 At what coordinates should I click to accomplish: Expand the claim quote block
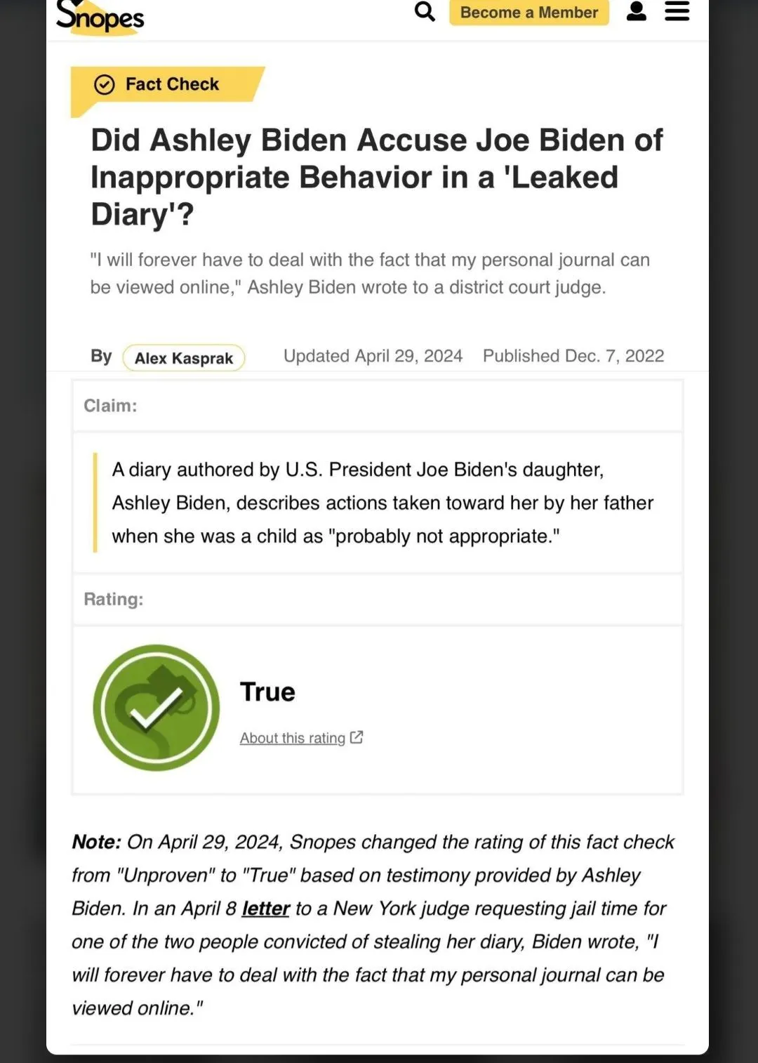383,503
